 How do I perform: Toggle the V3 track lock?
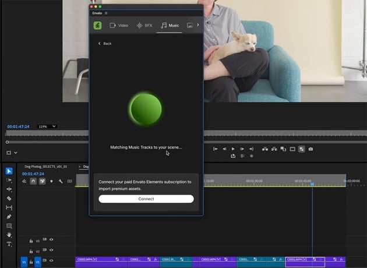pos(31,241)
